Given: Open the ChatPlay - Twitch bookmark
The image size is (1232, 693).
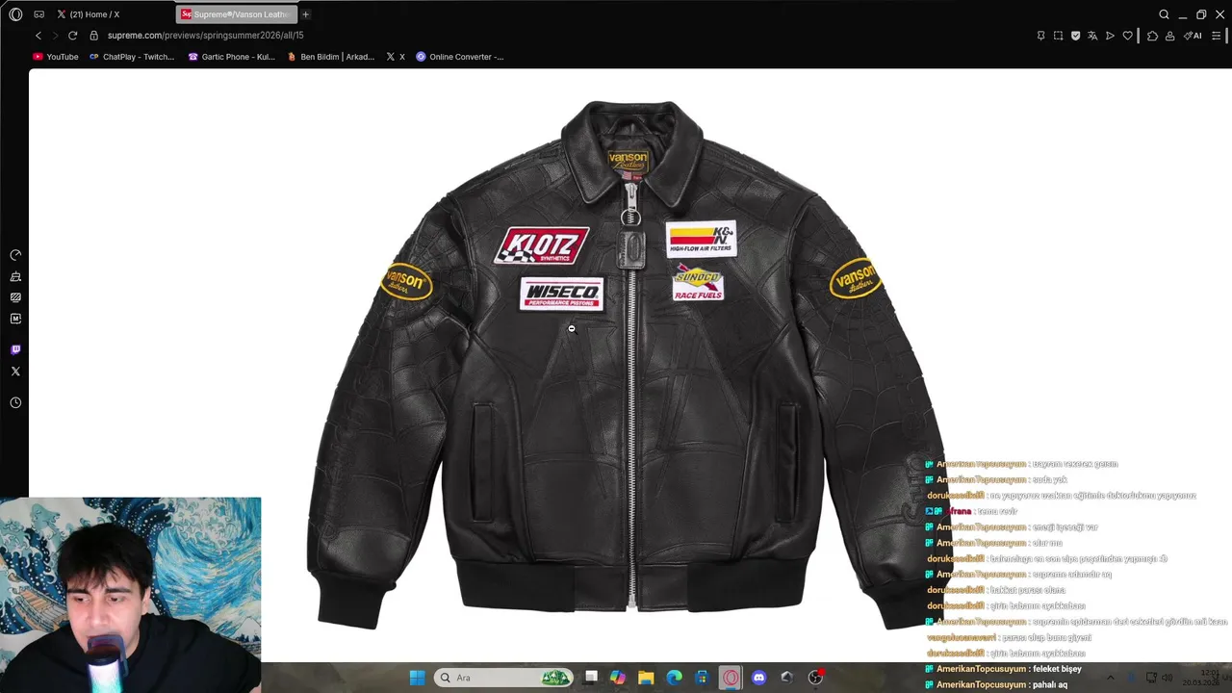Looking at the screenshot, I should tap(132, 57).
